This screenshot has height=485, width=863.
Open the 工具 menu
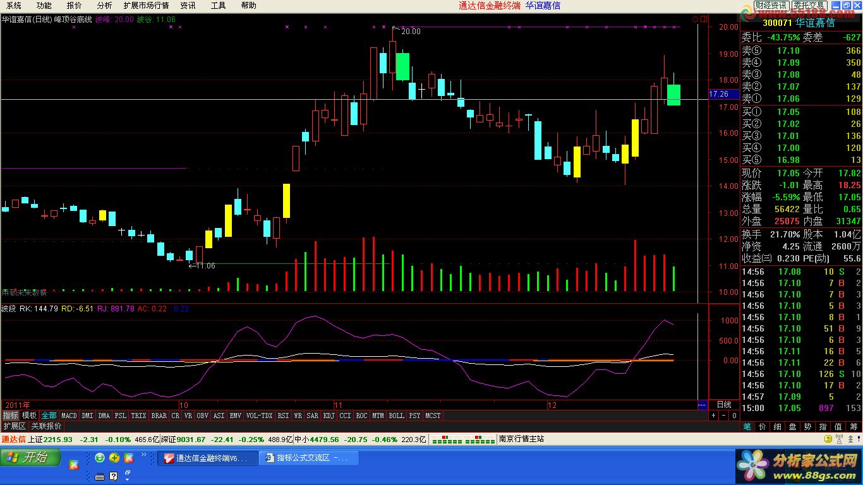tap(218, 5)
